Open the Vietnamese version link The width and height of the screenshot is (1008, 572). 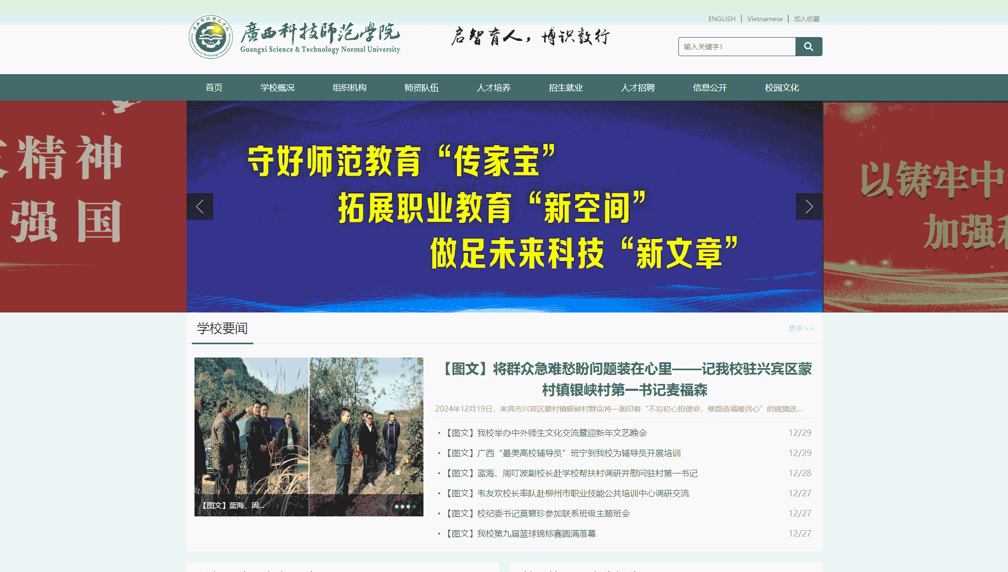tap(765, 19)
